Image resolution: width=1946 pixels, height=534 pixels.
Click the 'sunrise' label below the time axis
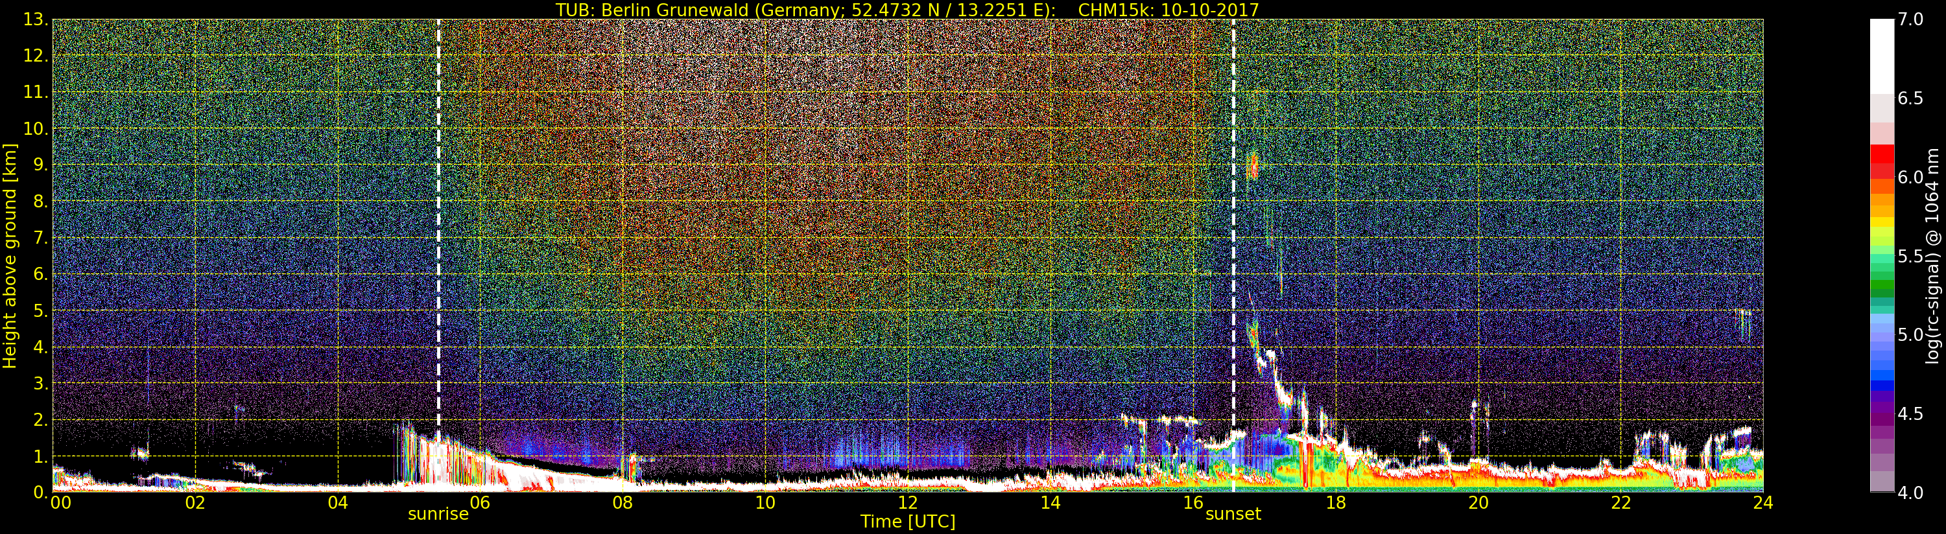point(438,515)
